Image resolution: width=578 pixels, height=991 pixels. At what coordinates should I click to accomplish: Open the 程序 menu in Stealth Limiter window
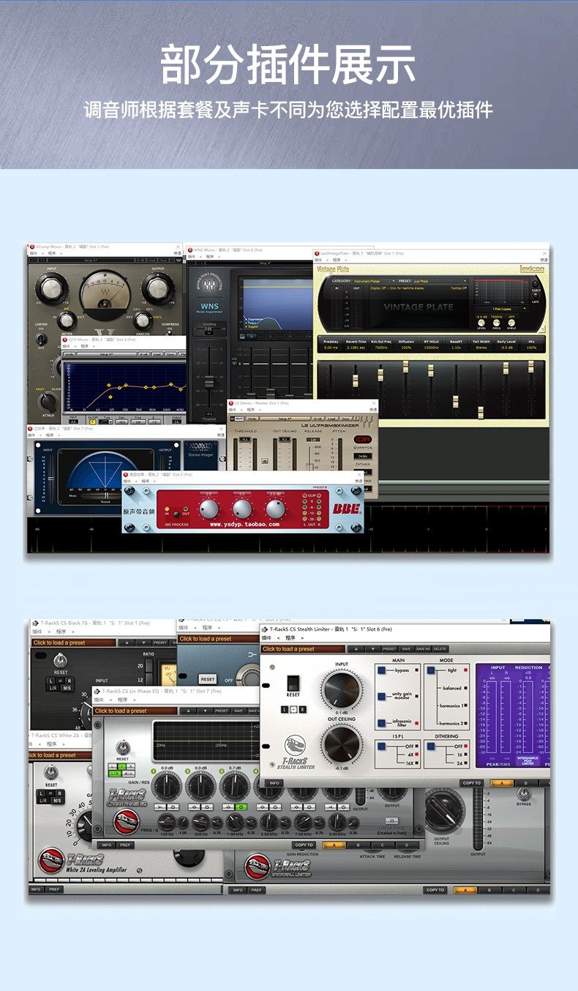[290, 638]
